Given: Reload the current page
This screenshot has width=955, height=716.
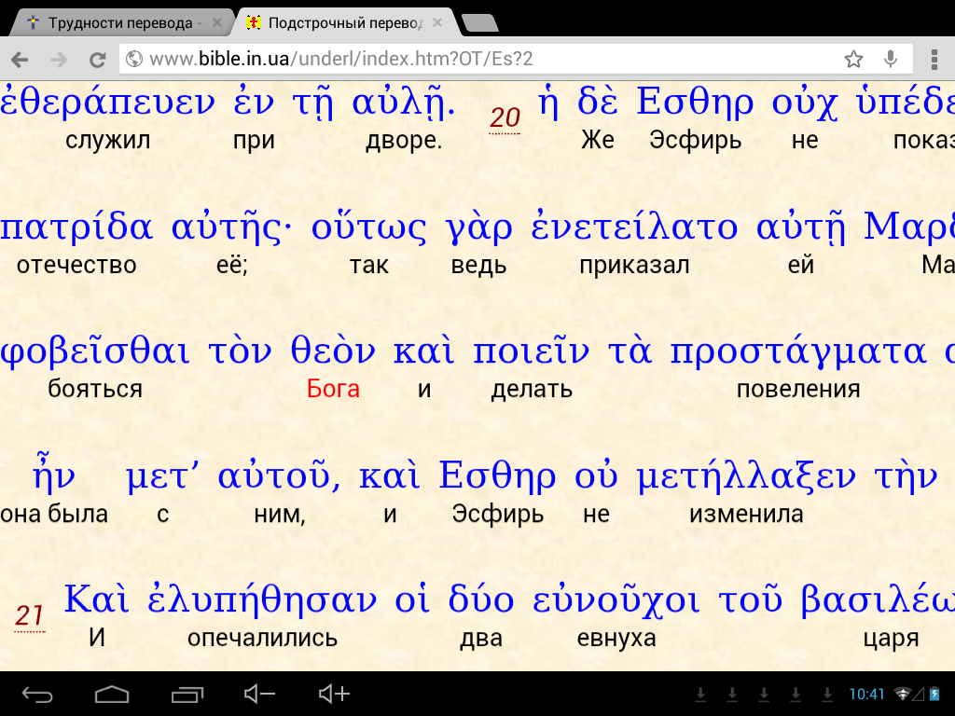Looking at the screenshot, I should tap(97, 60).
